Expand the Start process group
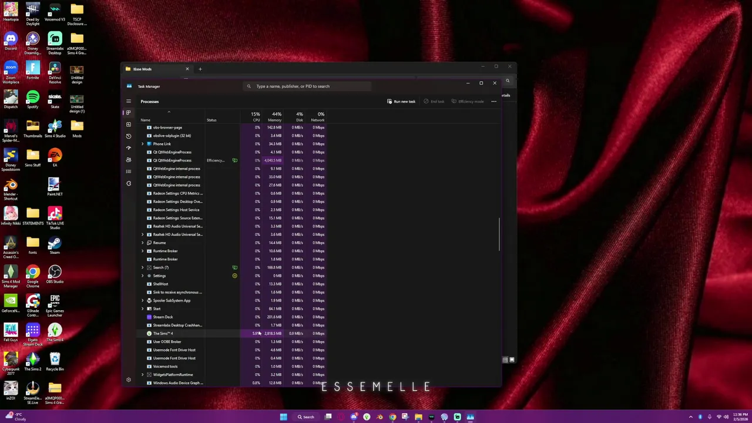Screen dimensions: 752x423 142,308
